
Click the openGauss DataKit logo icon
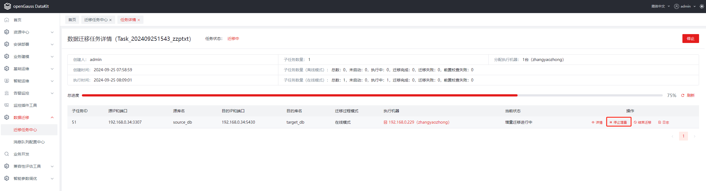(7, 6)
